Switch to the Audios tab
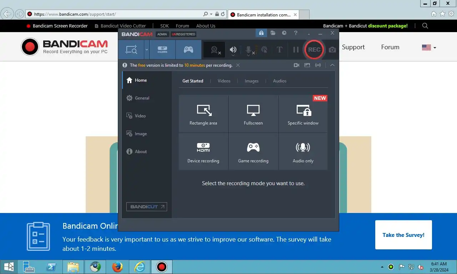This screenshot has width=457, height=274. tap(280, 81)
